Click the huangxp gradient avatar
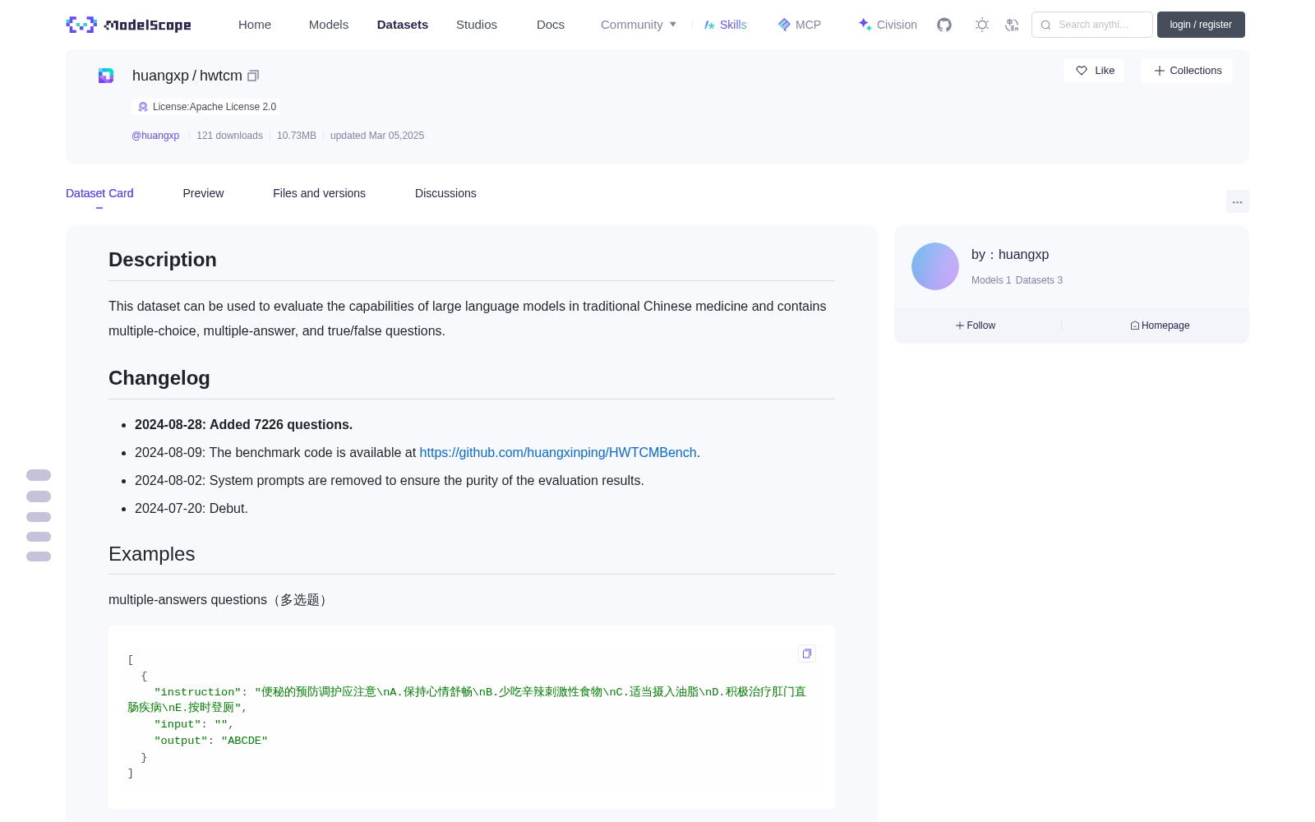The image size is (1315, 822). pyautogui.click(x=935, y=266)
